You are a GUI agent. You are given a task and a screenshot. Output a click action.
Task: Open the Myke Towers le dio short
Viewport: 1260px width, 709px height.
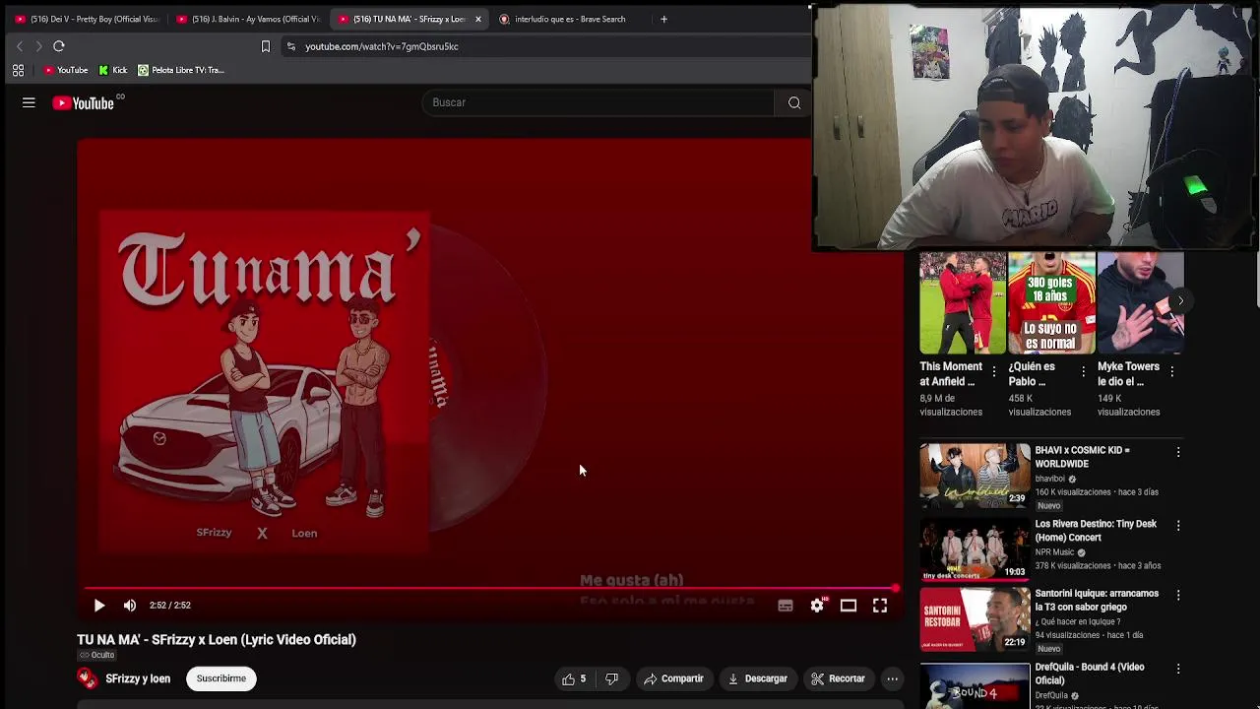pyautogui.click(x=1140, y=303)
